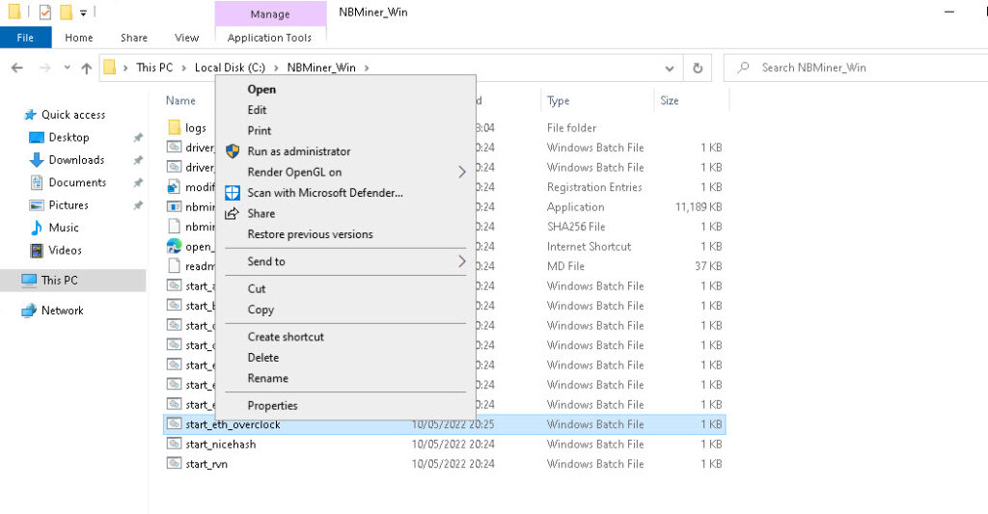Image resolution: width=988 pixels, height=514 pixels.
Task: Click the SHA256 File type cell
Action: [x=576, y=227]
